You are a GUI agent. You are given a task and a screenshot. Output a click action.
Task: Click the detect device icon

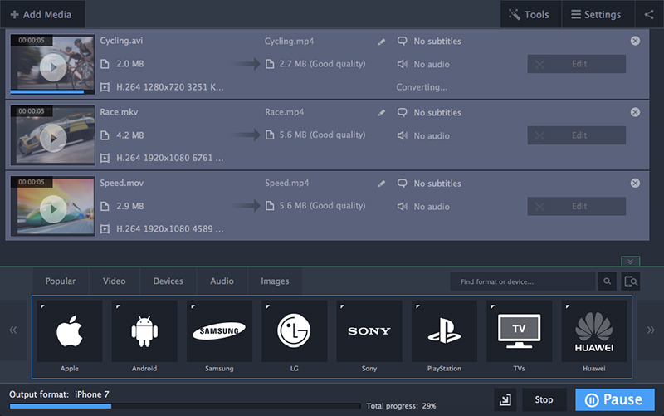tap(631, 281)
